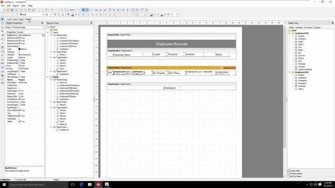Click the font color A icon
Screen dimensions: 335x188
(x=73, y=15)
